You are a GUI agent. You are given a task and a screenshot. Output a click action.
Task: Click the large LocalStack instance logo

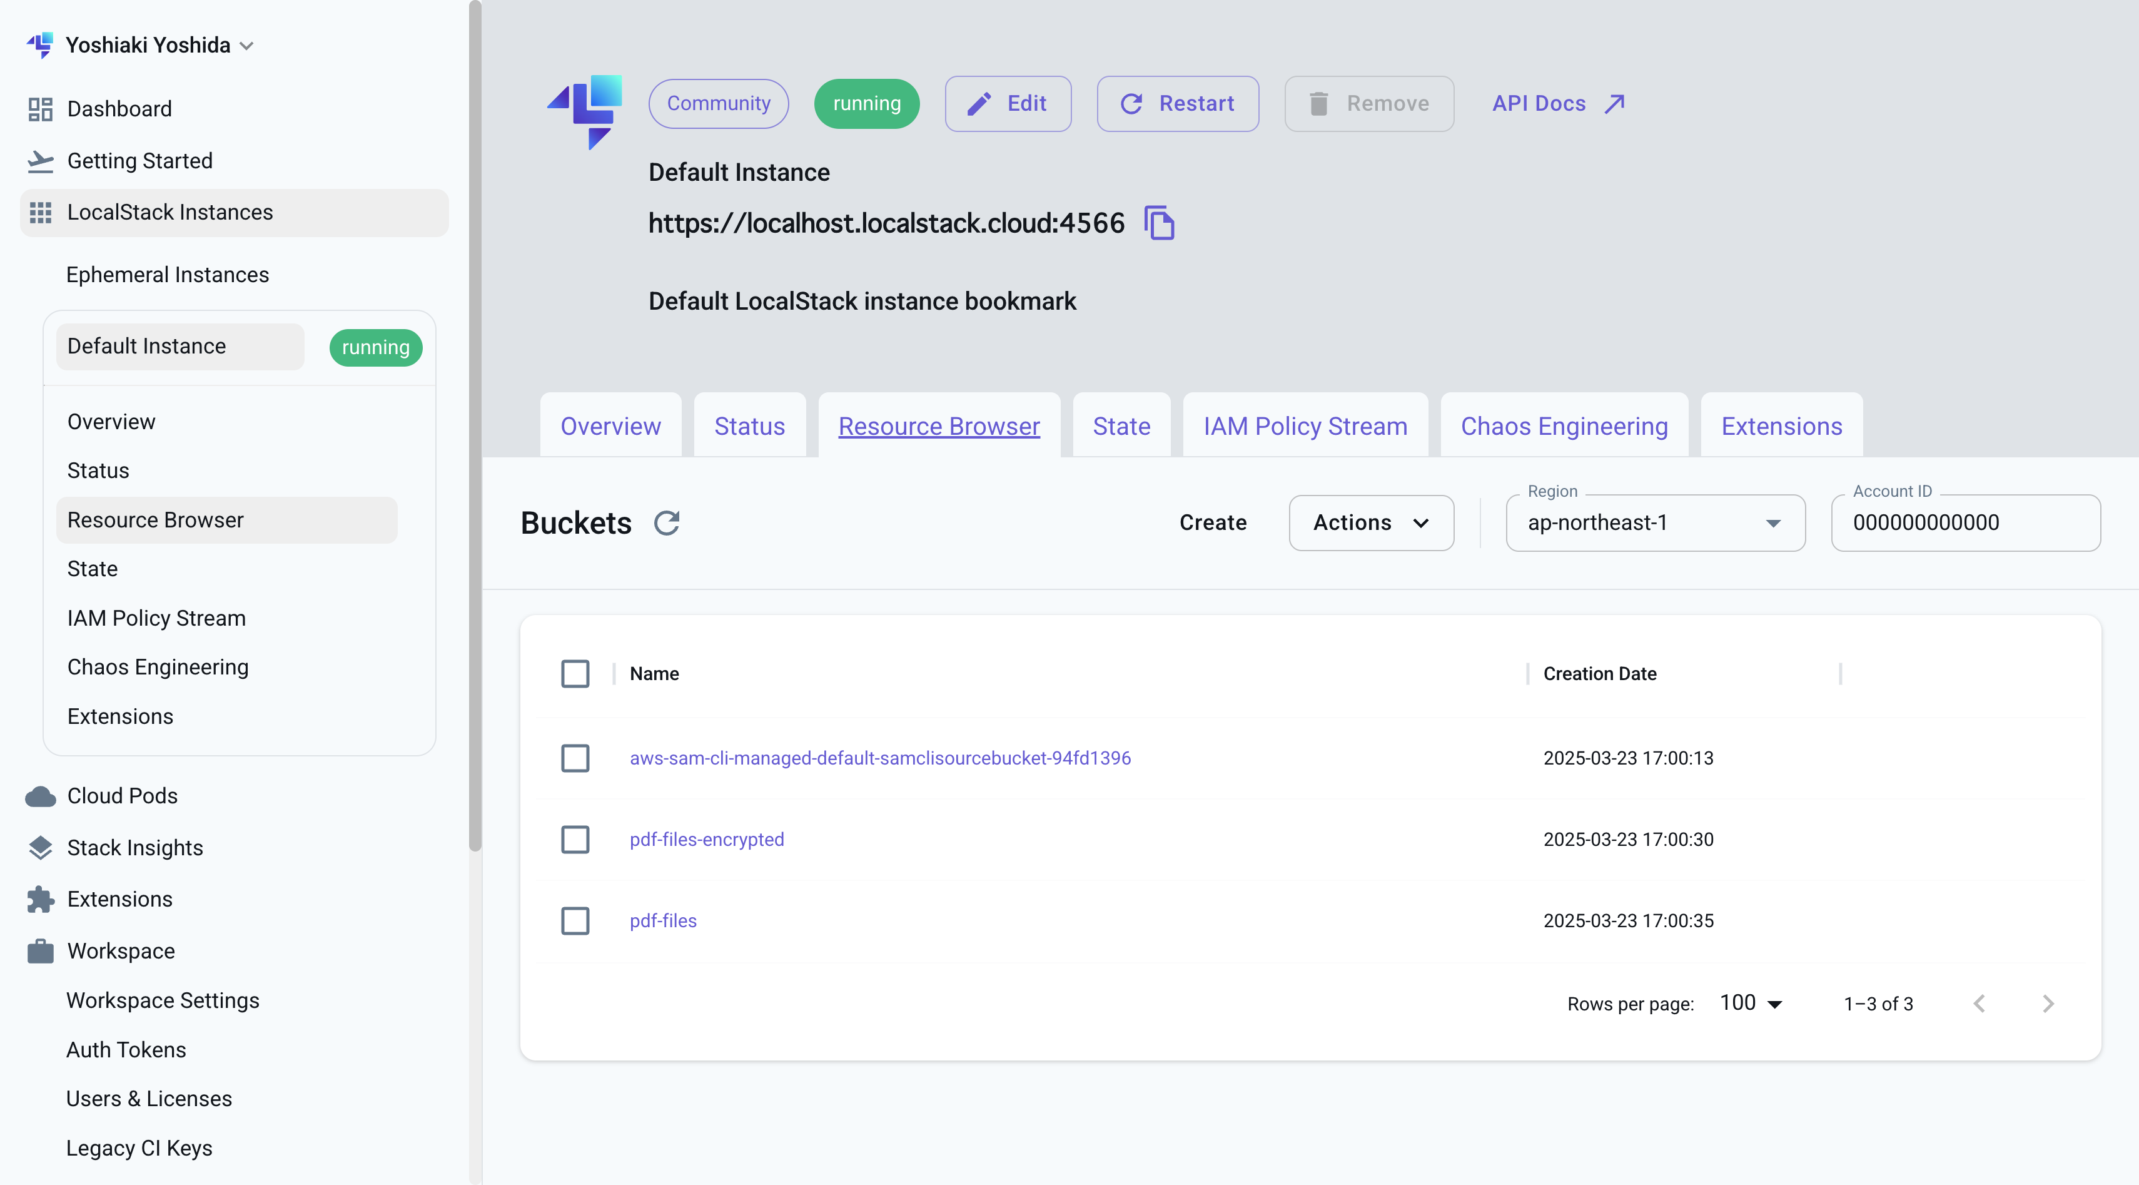[x=585, y=111]
